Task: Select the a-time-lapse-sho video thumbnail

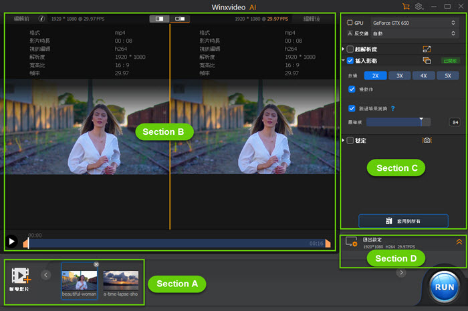Action: (121, 280)
